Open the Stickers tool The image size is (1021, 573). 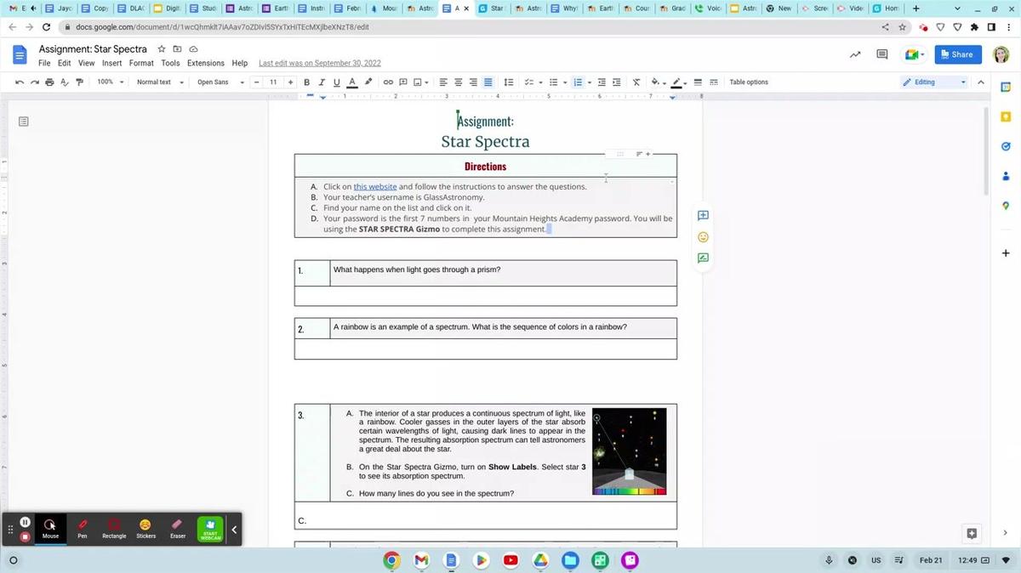(145, 528)
